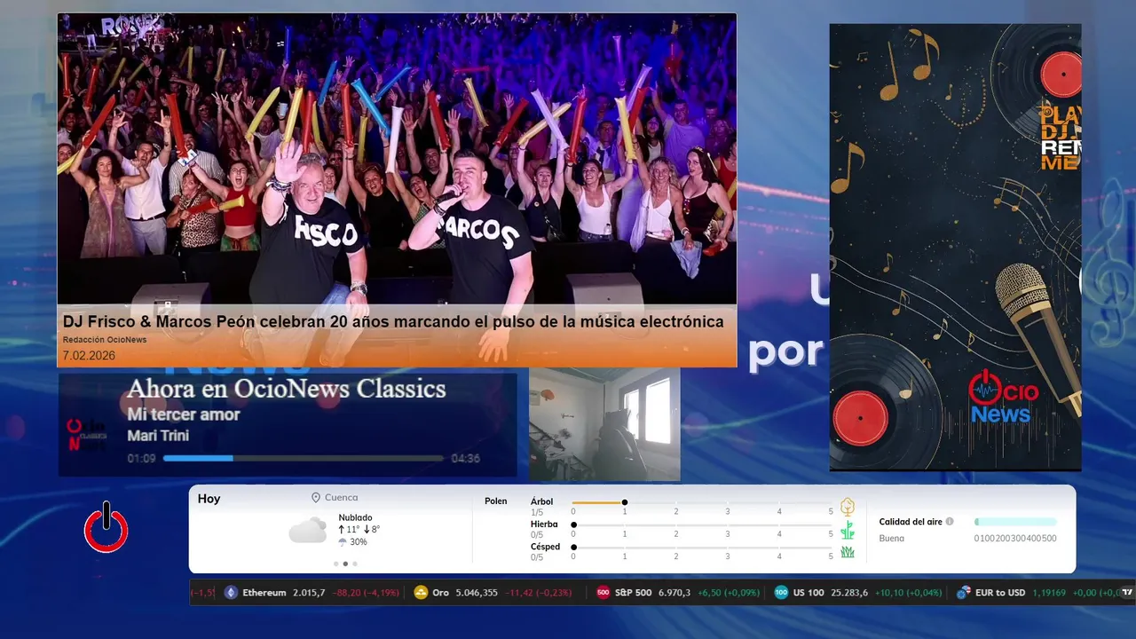Click the Árbol 1/5 pollen score
Screen dimensions: 1136x639
click(x=537, y=513)
